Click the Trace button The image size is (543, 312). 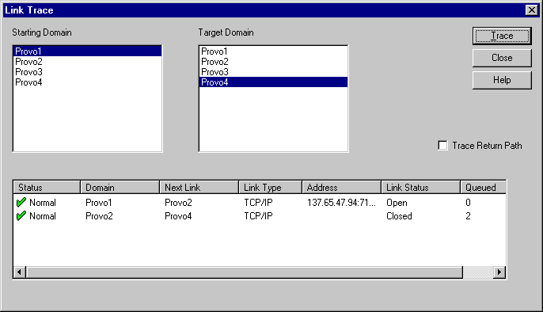coord(502,36)
